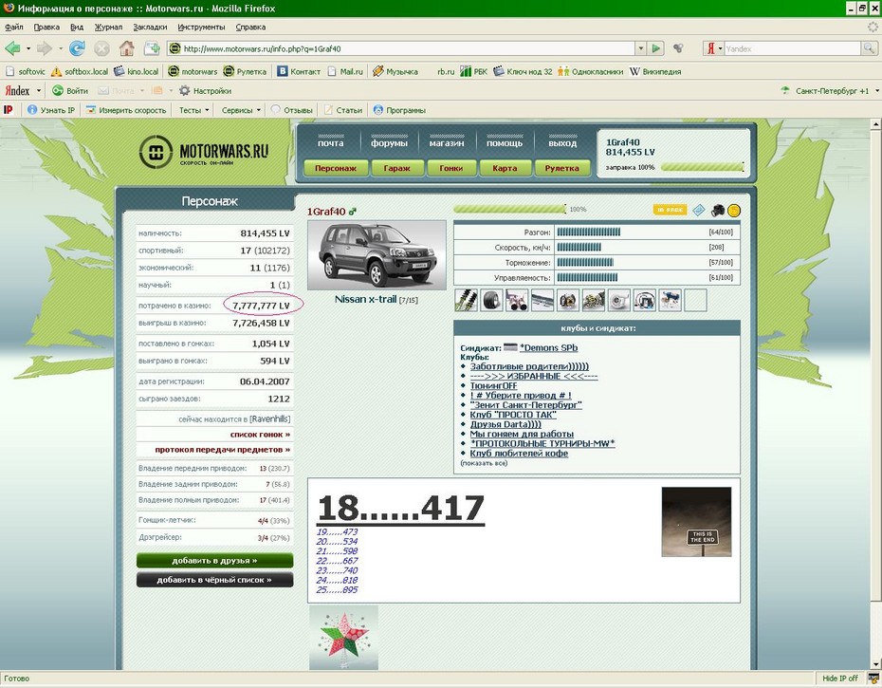Click the turbocharger part icon
The width and height of the screenshot is (882, 688).
619,300
